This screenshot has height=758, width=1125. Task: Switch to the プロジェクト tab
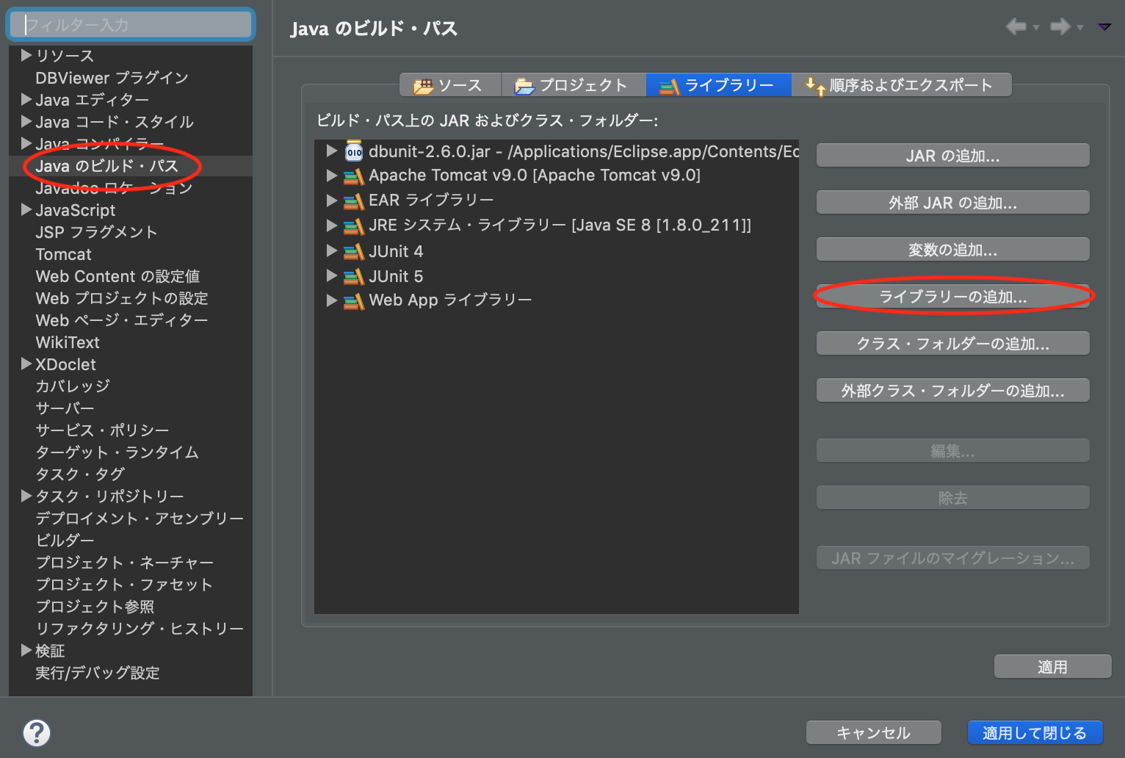[x=574, y=85]
